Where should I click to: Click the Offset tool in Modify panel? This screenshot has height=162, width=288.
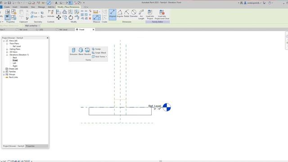65,12
